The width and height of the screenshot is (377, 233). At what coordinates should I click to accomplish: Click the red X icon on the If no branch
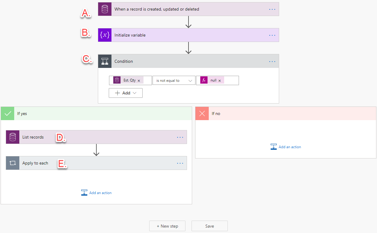pos(202,113)
